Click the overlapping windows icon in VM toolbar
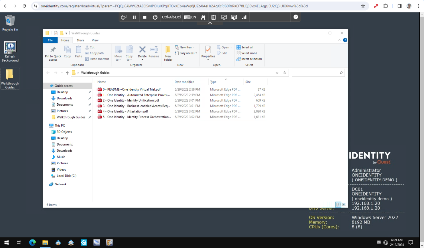This screenshot has height=248, width=424. pyautogui.click(x=124, y=17)
